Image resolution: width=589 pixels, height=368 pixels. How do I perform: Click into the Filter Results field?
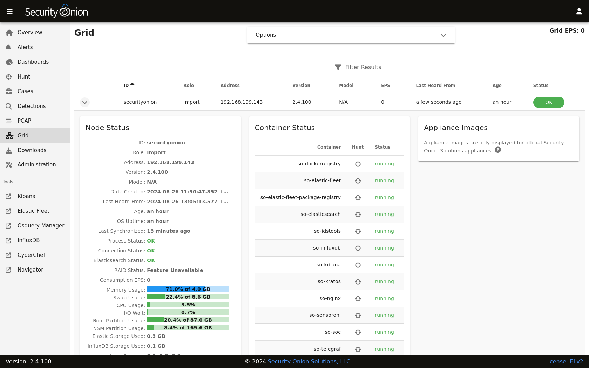463,67
